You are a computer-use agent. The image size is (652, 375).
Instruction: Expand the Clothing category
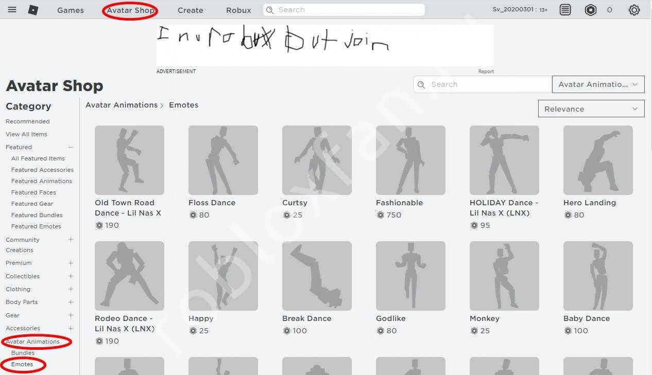pos(71,289)
